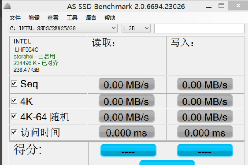Image resolution: width=248 pixels, height=165 pixels.
Task: Open the 语言 menu
Action: (91, 18)
